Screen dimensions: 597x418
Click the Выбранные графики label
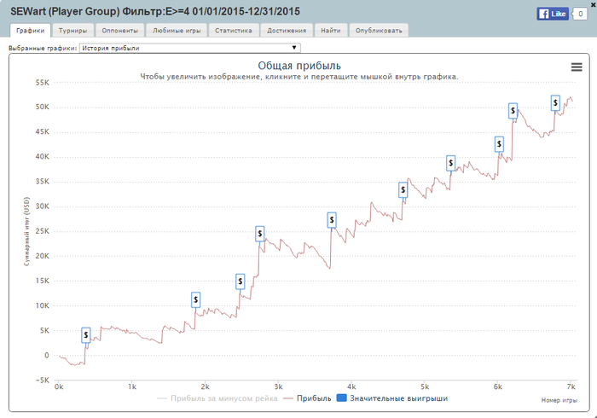[x=43, y=49]
